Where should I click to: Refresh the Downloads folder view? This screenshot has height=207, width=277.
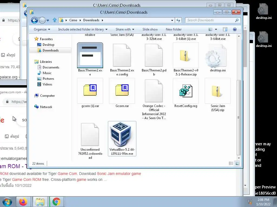[178, 20]
